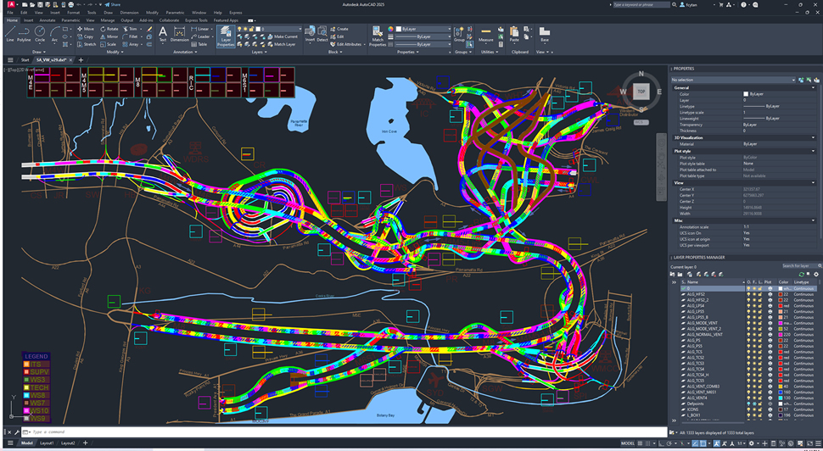Activate the Mirror command

coord(109,36)
